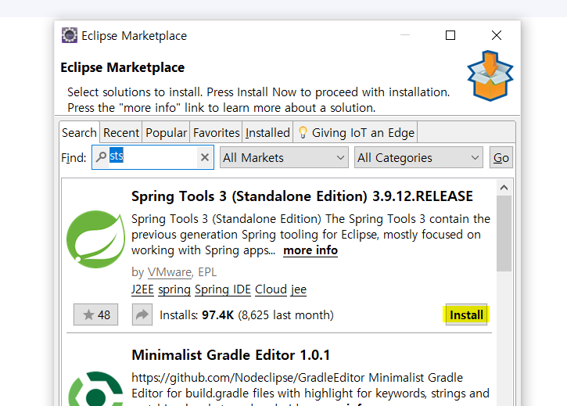Click the Go button
This screenshot has height=406, width=567.
point(501,158)
